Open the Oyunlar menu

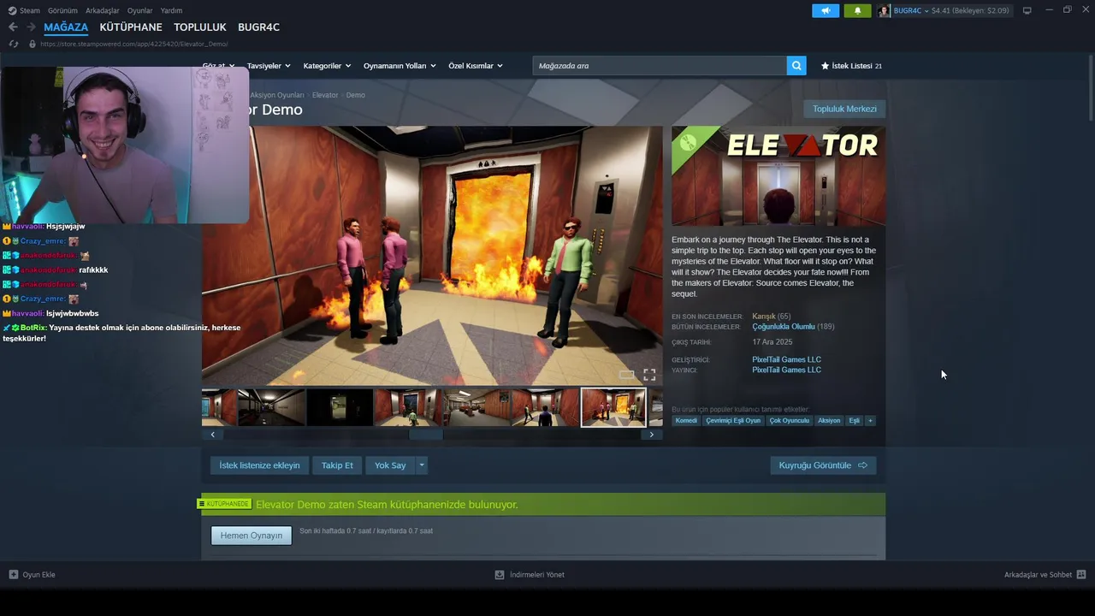click(x=139, y=10)
